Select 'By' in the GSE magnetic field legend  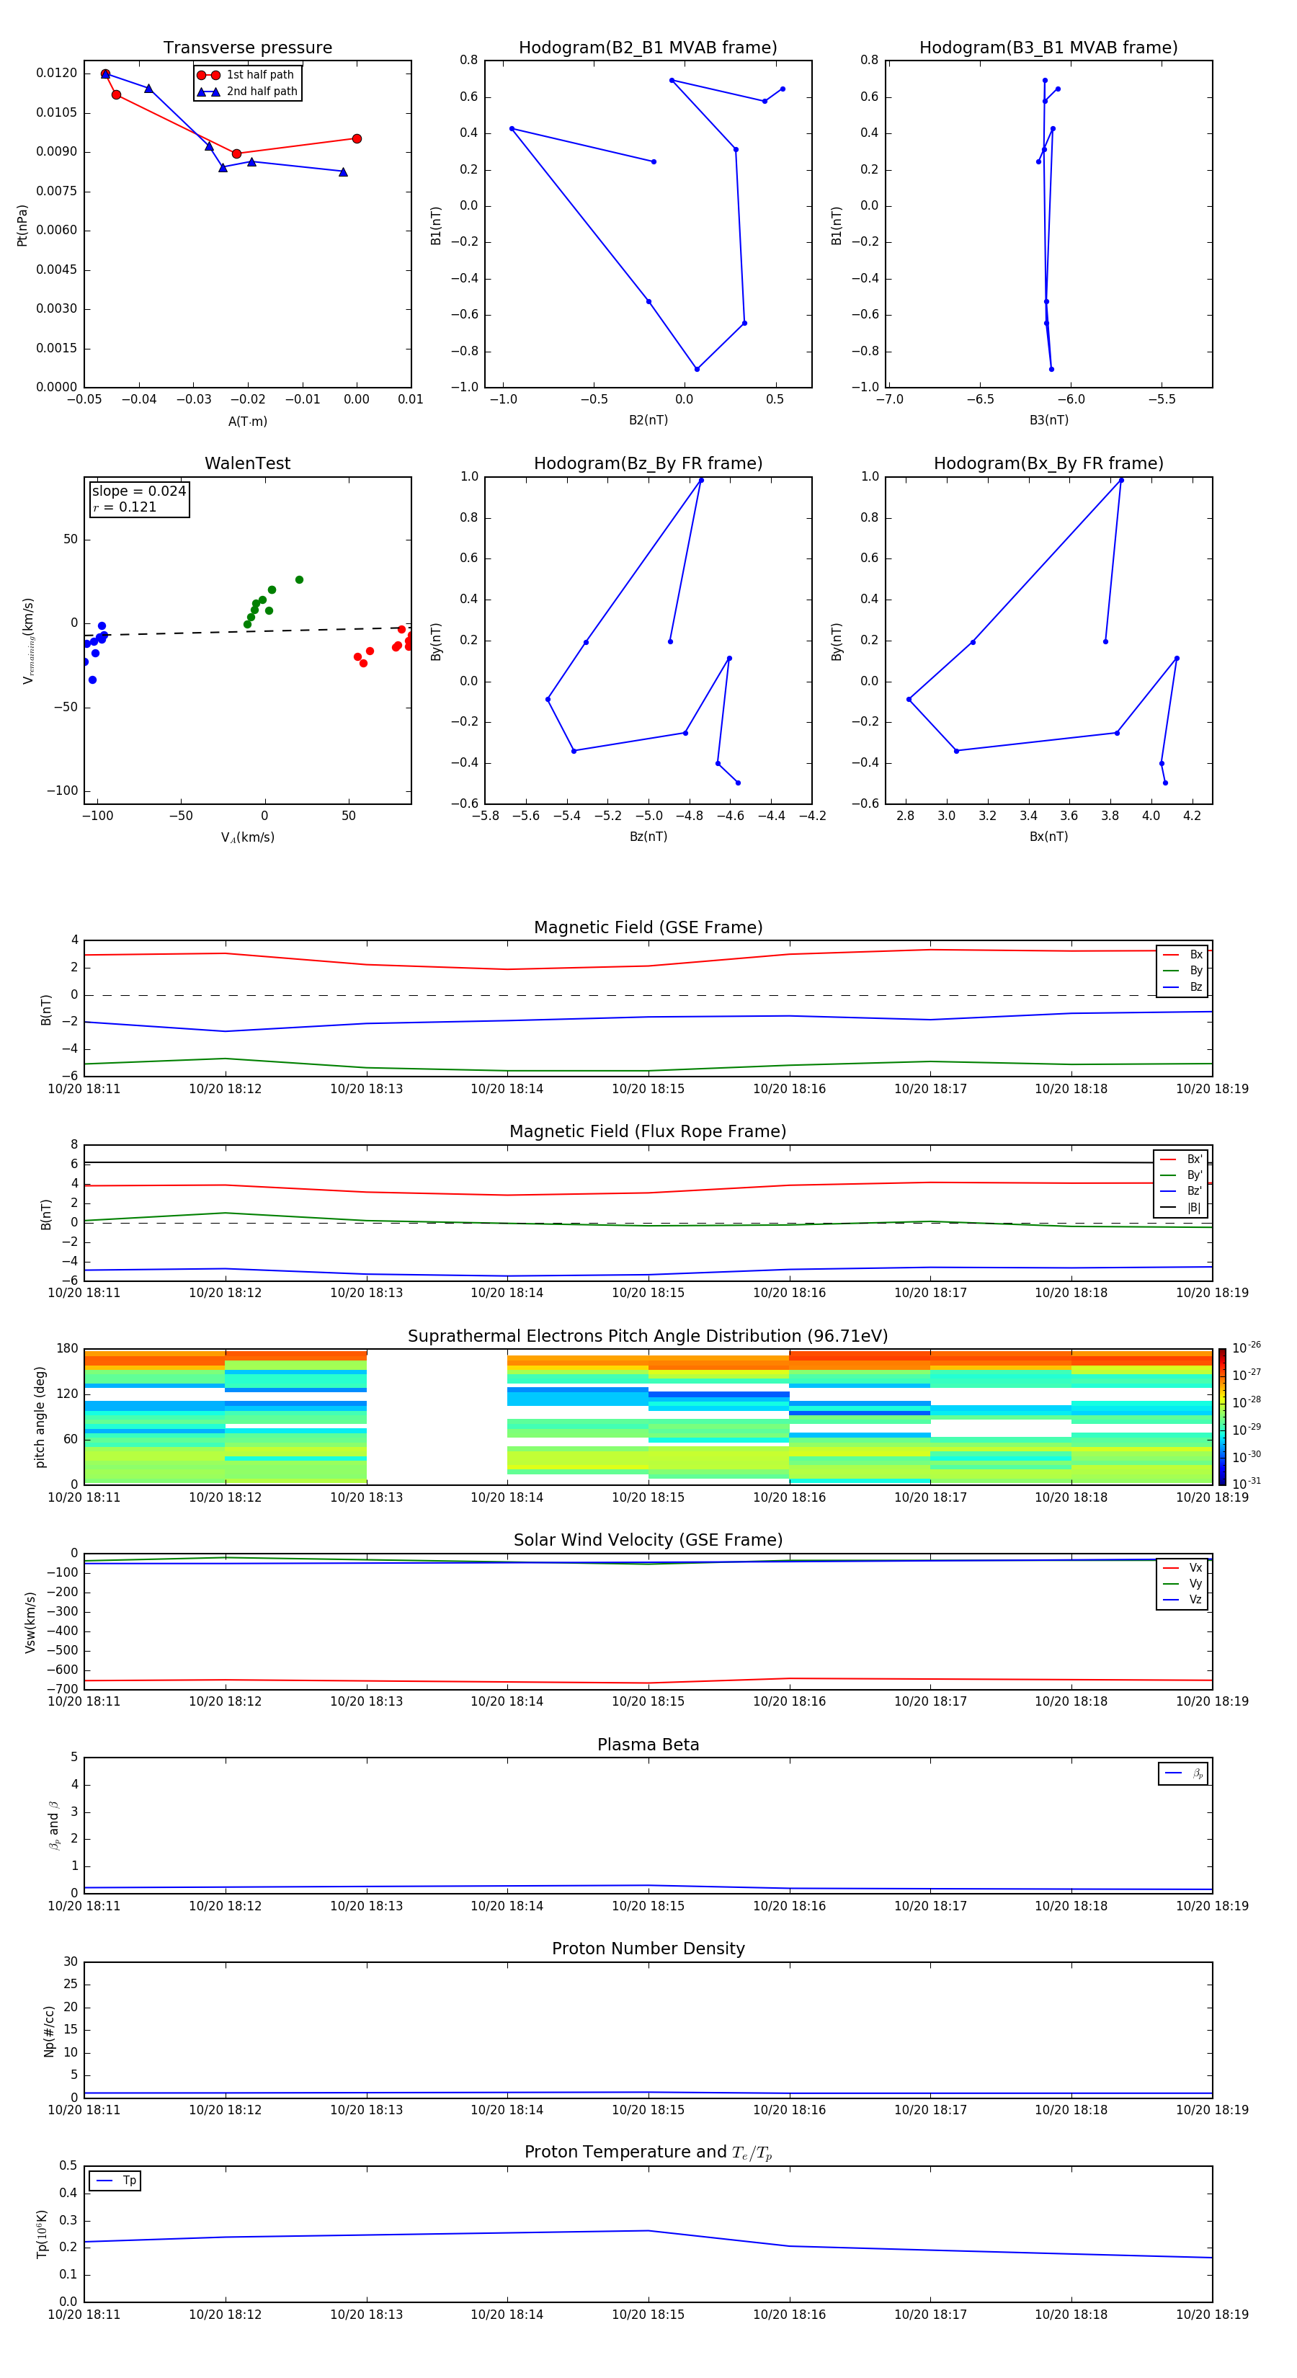(1182, 970)
